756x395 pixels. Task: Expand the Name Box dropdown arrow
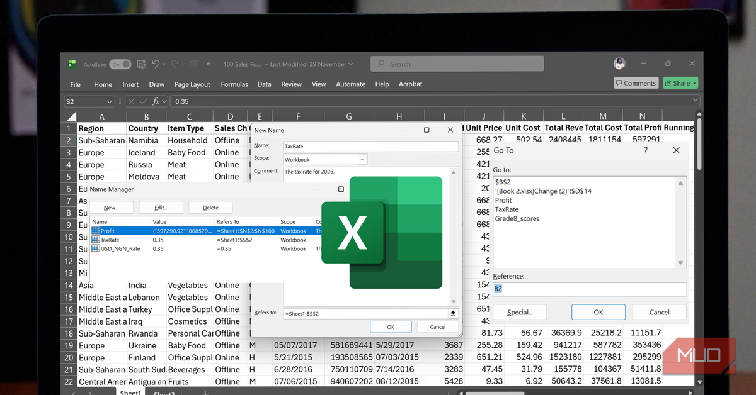coord(109,101)
